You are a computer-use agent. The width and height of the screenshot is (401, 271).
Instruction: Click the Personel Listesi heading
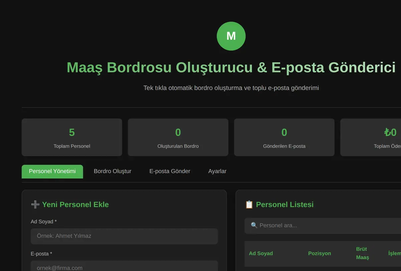point(285,205)
